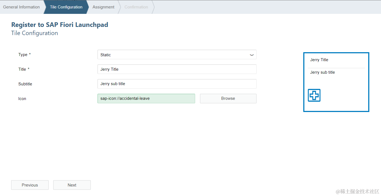
Task: Click the Jerry sub title preview text
Action: (x=322, y=72)
